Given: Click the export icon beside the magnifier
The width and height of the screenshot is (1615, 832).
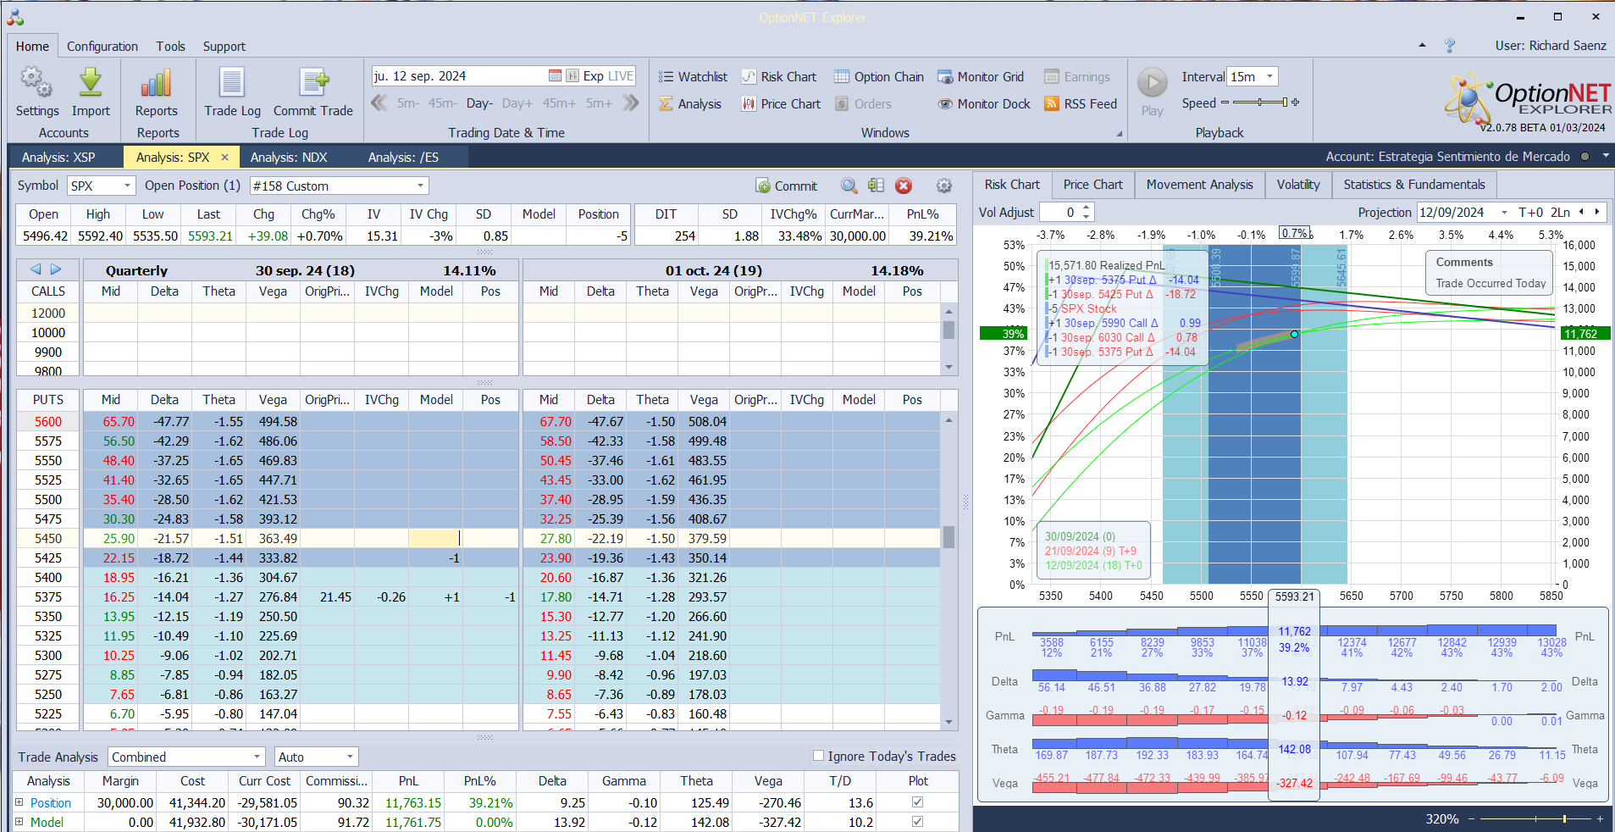Looking at the screenshot, I should 876,186.
